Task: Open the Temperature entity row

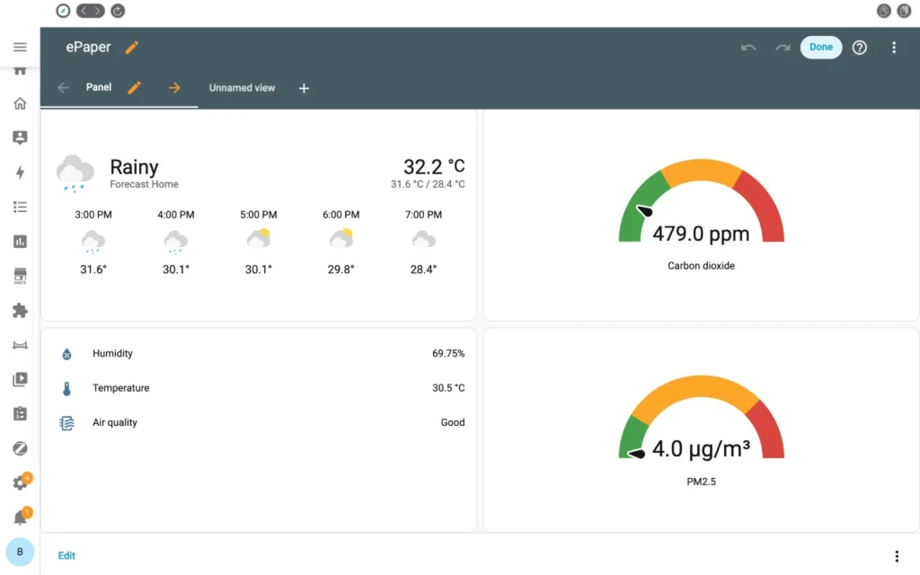Action: click(262, 388)
